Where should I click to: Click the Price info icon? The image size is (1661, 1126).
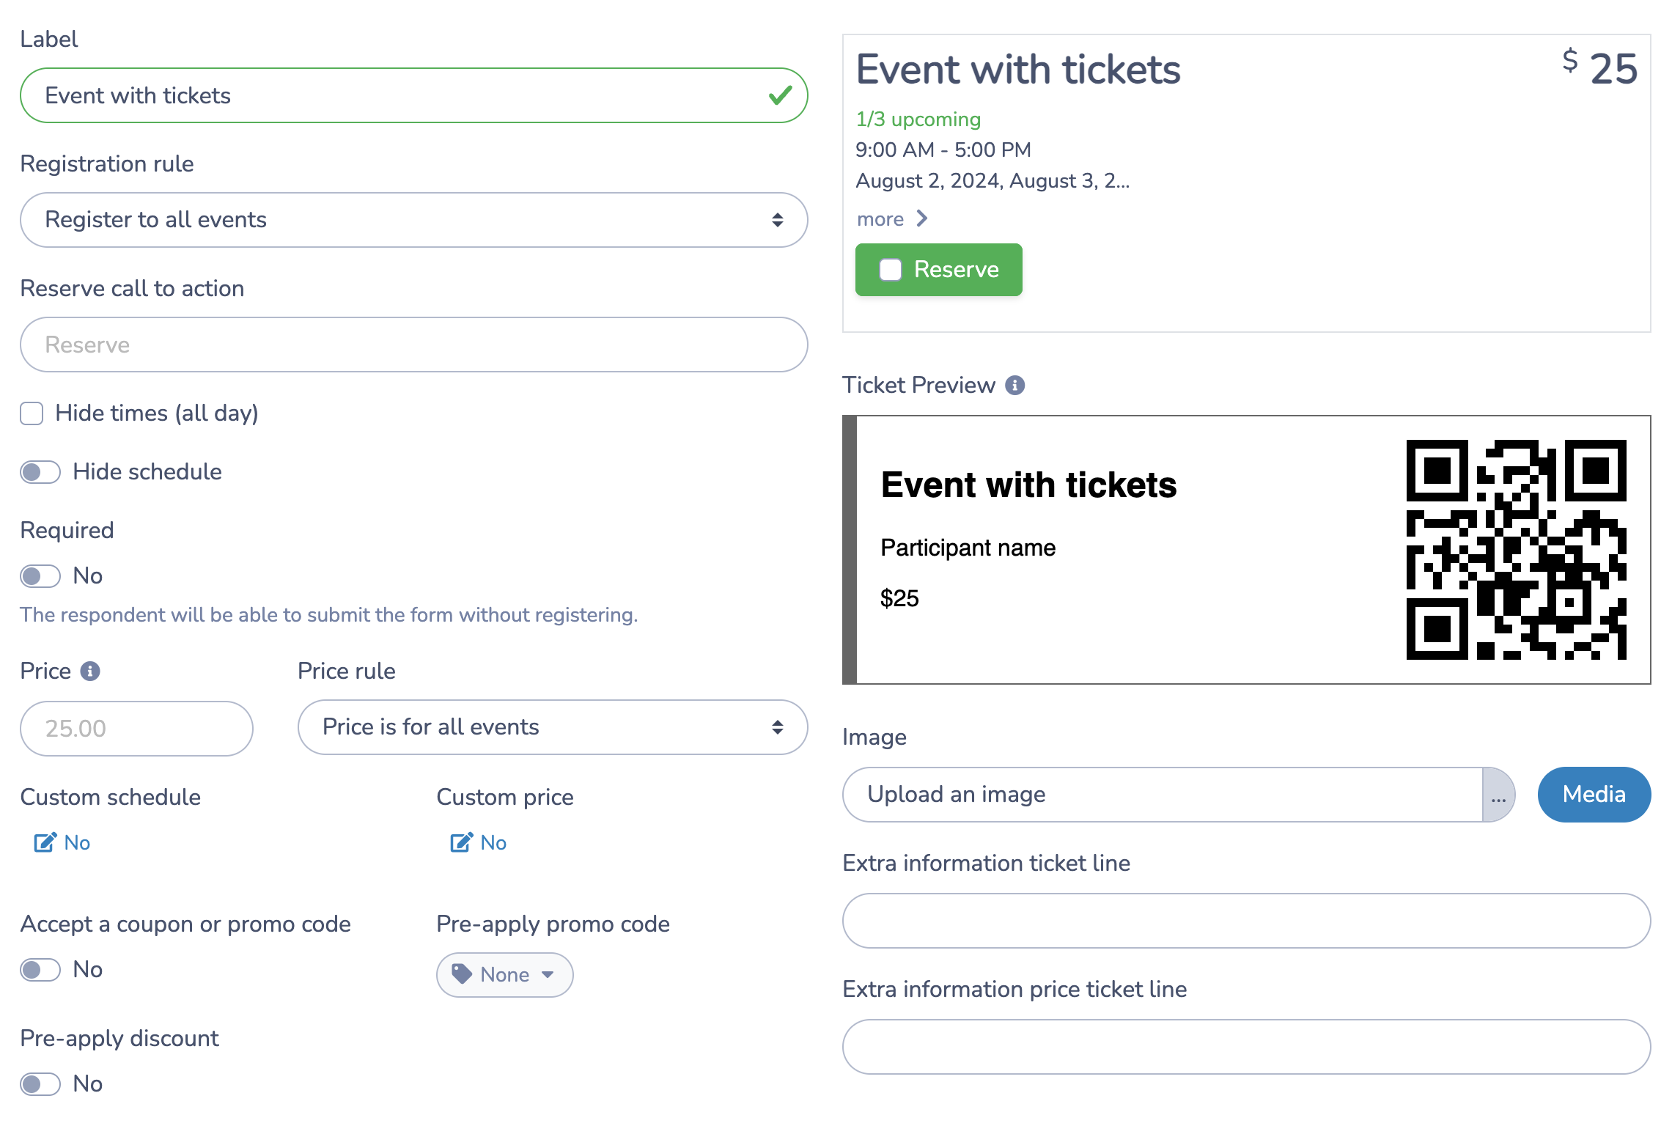[89, 669]
